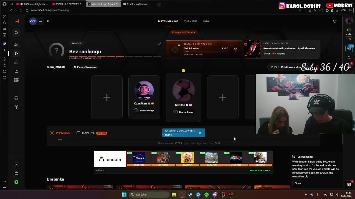Switch to the Szybkie wybieranie tab

pyautogui.click(x=137, y=4)
